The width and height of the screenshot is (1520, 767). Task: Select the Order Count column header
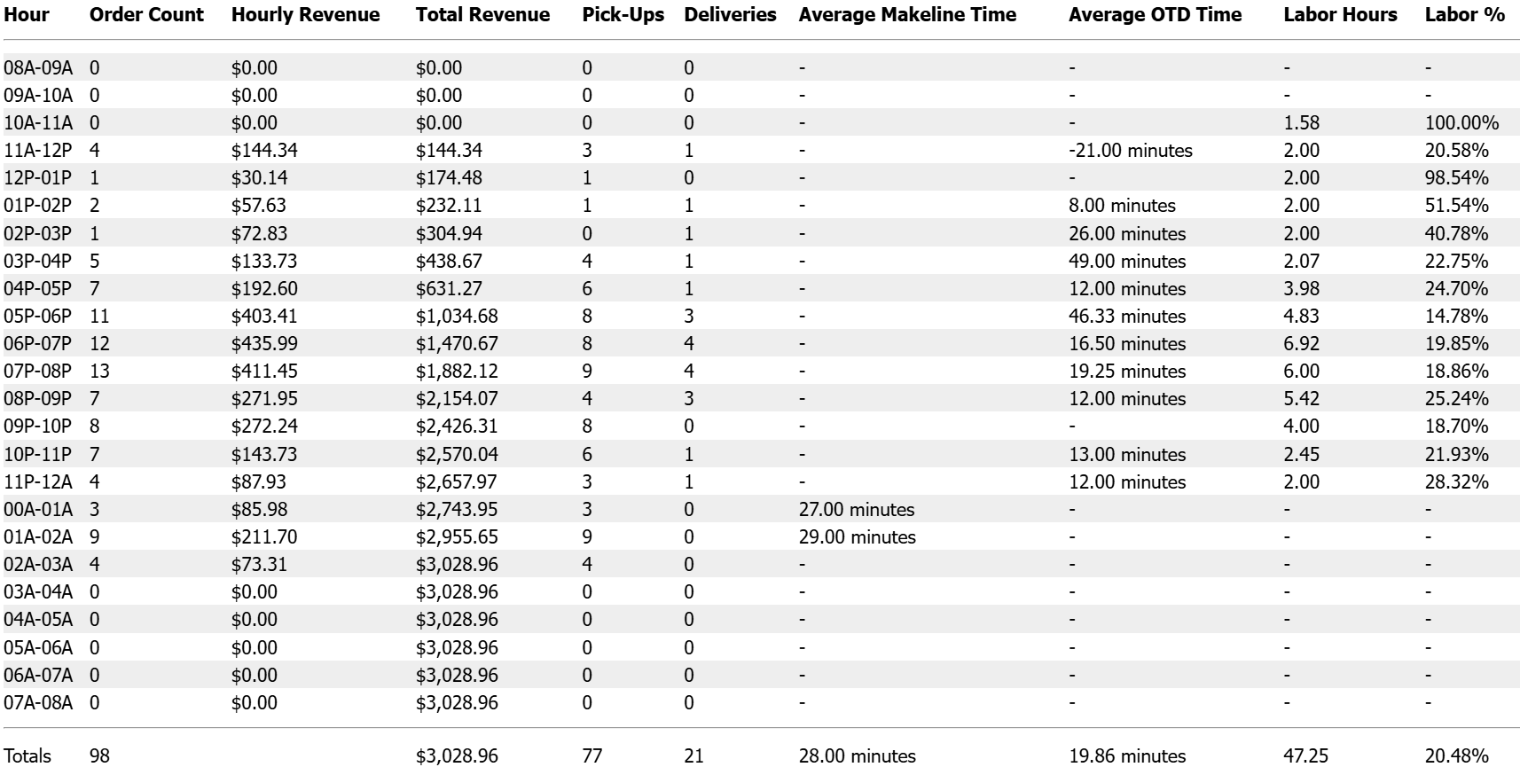tap(146, 15)
